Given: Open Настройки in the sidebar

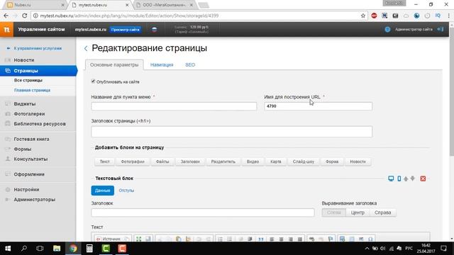Looking at the screenshot, I should point(26,190).
